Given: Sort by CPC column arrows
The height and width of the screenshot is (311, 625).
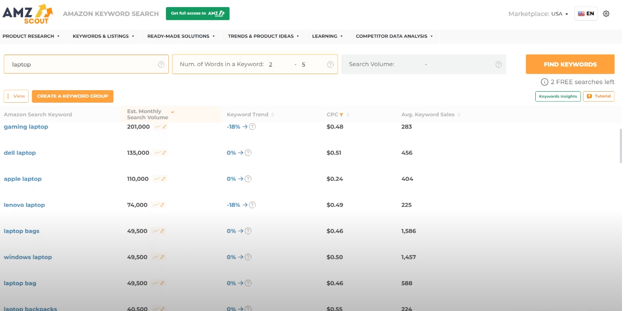Looking at the screenshot, I should (348, 115).
